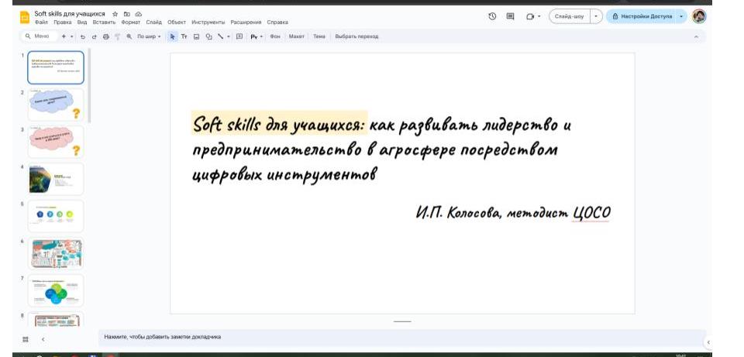Switch to grid view of slides
Image resolution: width=744 pixels, height=357 pixels.
click(x=26, y=338)
